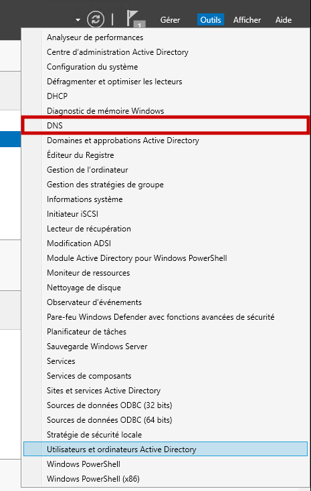Close the Outils menu tab

(x=211, y=19)
